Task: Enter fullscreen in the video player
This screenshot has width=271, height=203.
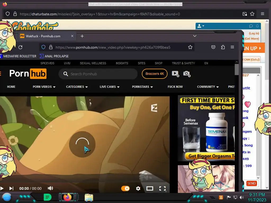Action: (x=162, y=188)
